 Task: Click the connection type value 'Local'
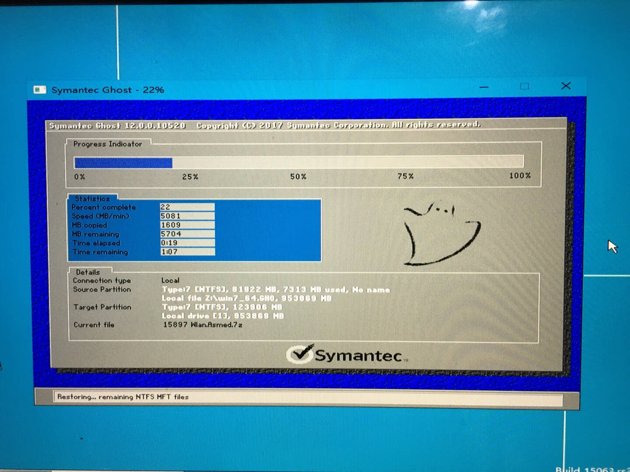click(x=170, y=280)
